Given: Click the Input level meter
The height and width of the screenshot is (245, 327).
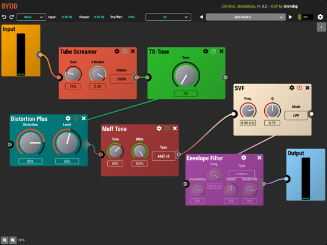Looking at the screenshot, I should (21, 54).
